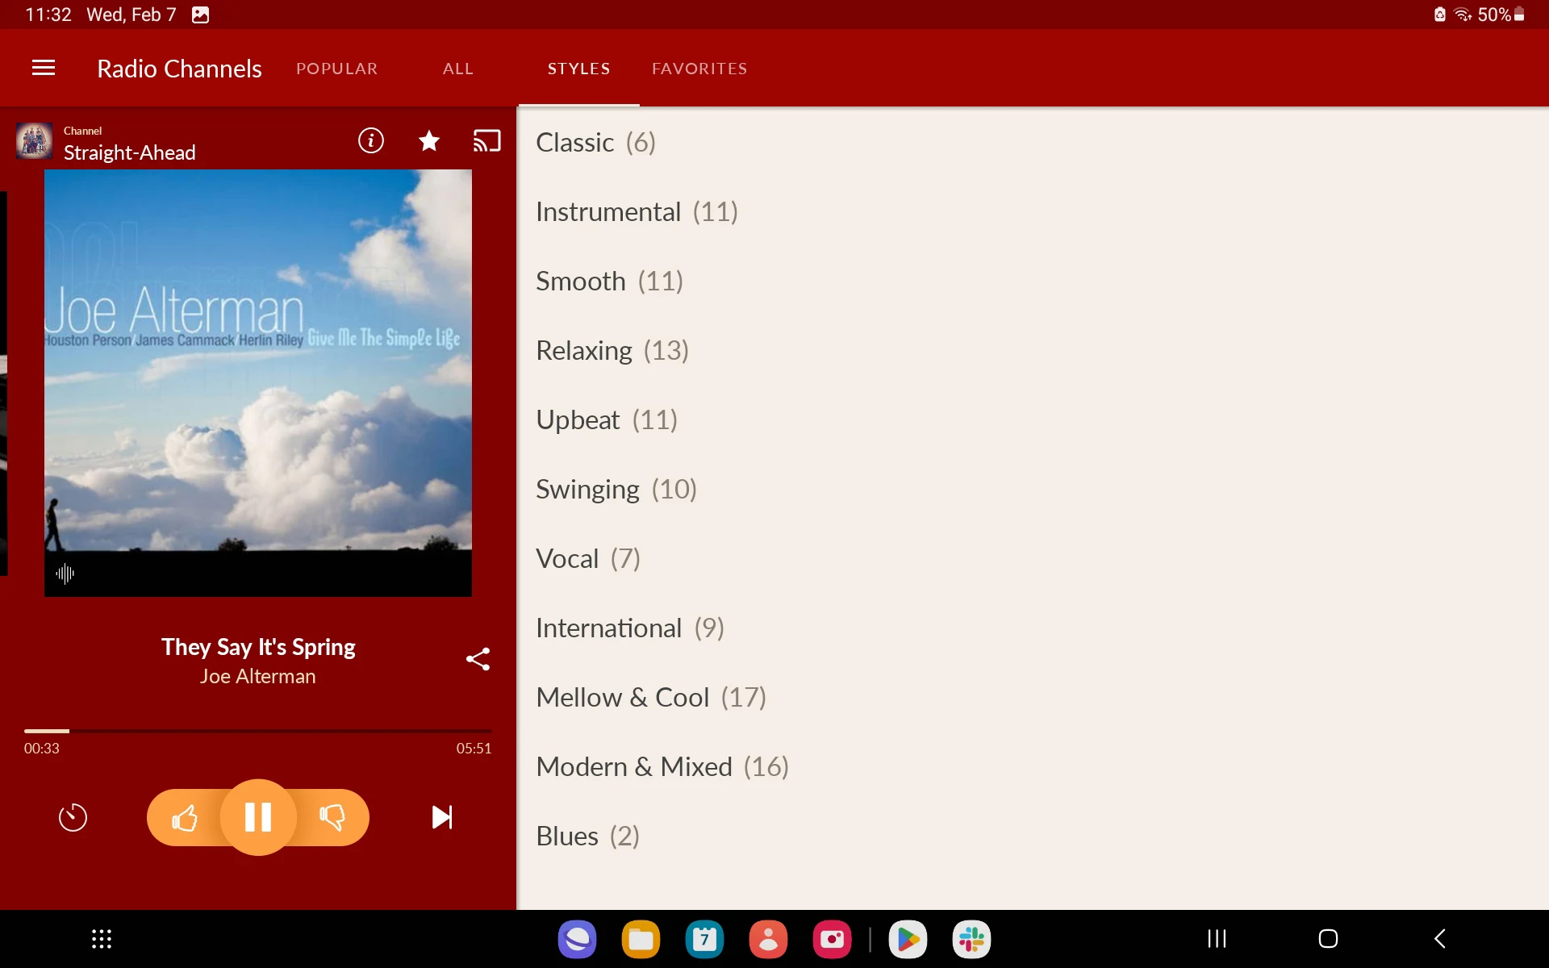Screen dimensions: 1549x968
Task: Open the hamburger navigation menu
Action: [44, 69]
